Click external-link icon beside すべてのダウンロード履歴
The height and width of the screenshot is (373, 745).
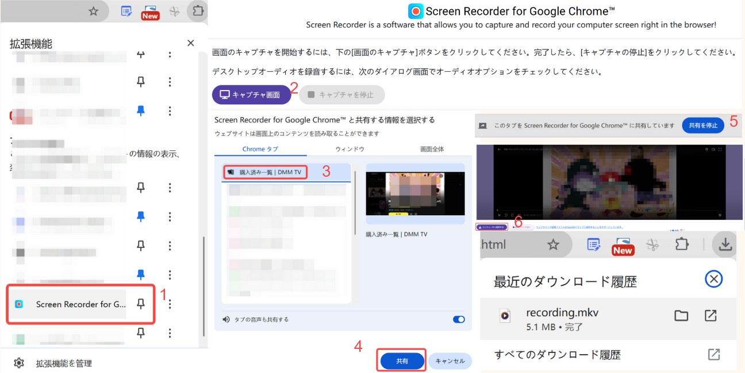pyautogui.click(x=714, y=354)
